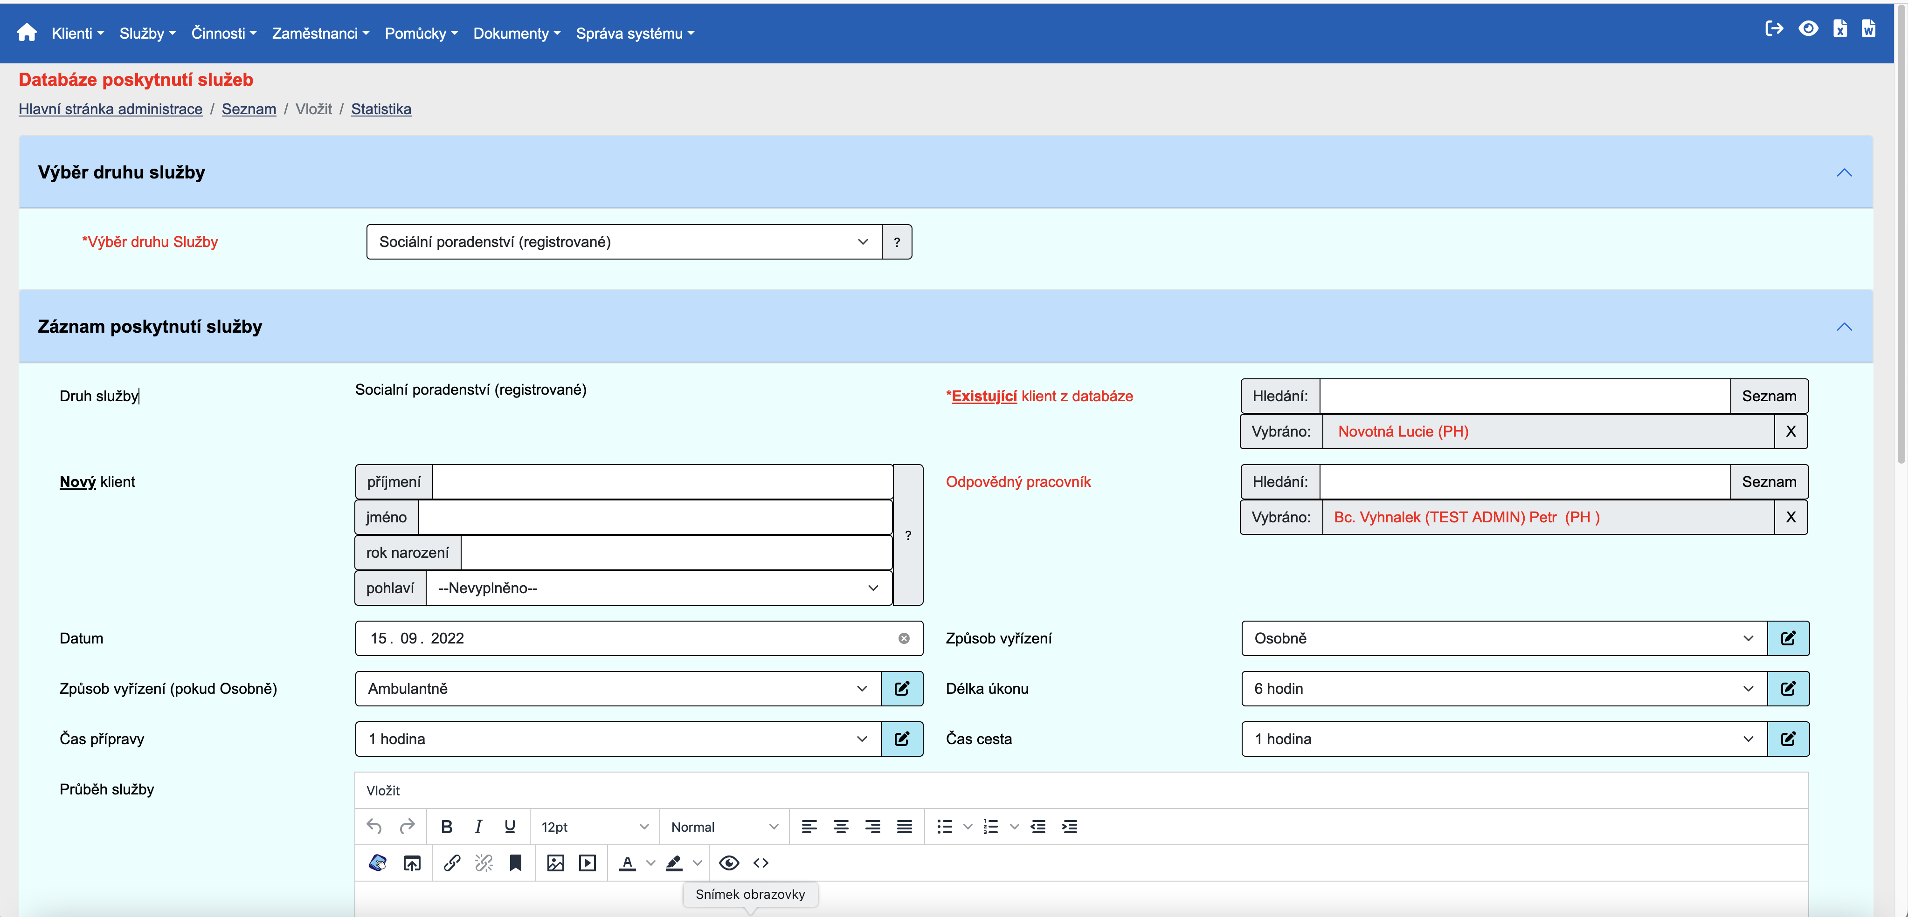
Task: Toggle the eye icon in header
Action: [x=1808, y=29]
